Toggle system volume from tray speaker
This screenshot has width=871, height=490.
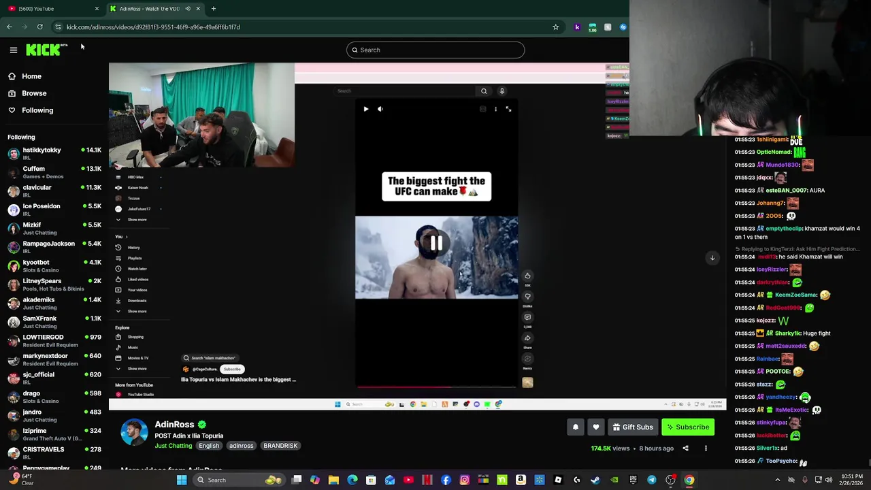point(828,480)
